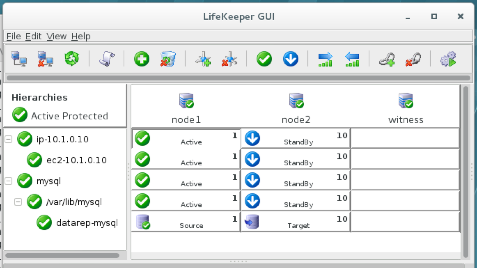Click the witness column header label
This screenshot has height=268, width=477.
(x=406, y=120)
